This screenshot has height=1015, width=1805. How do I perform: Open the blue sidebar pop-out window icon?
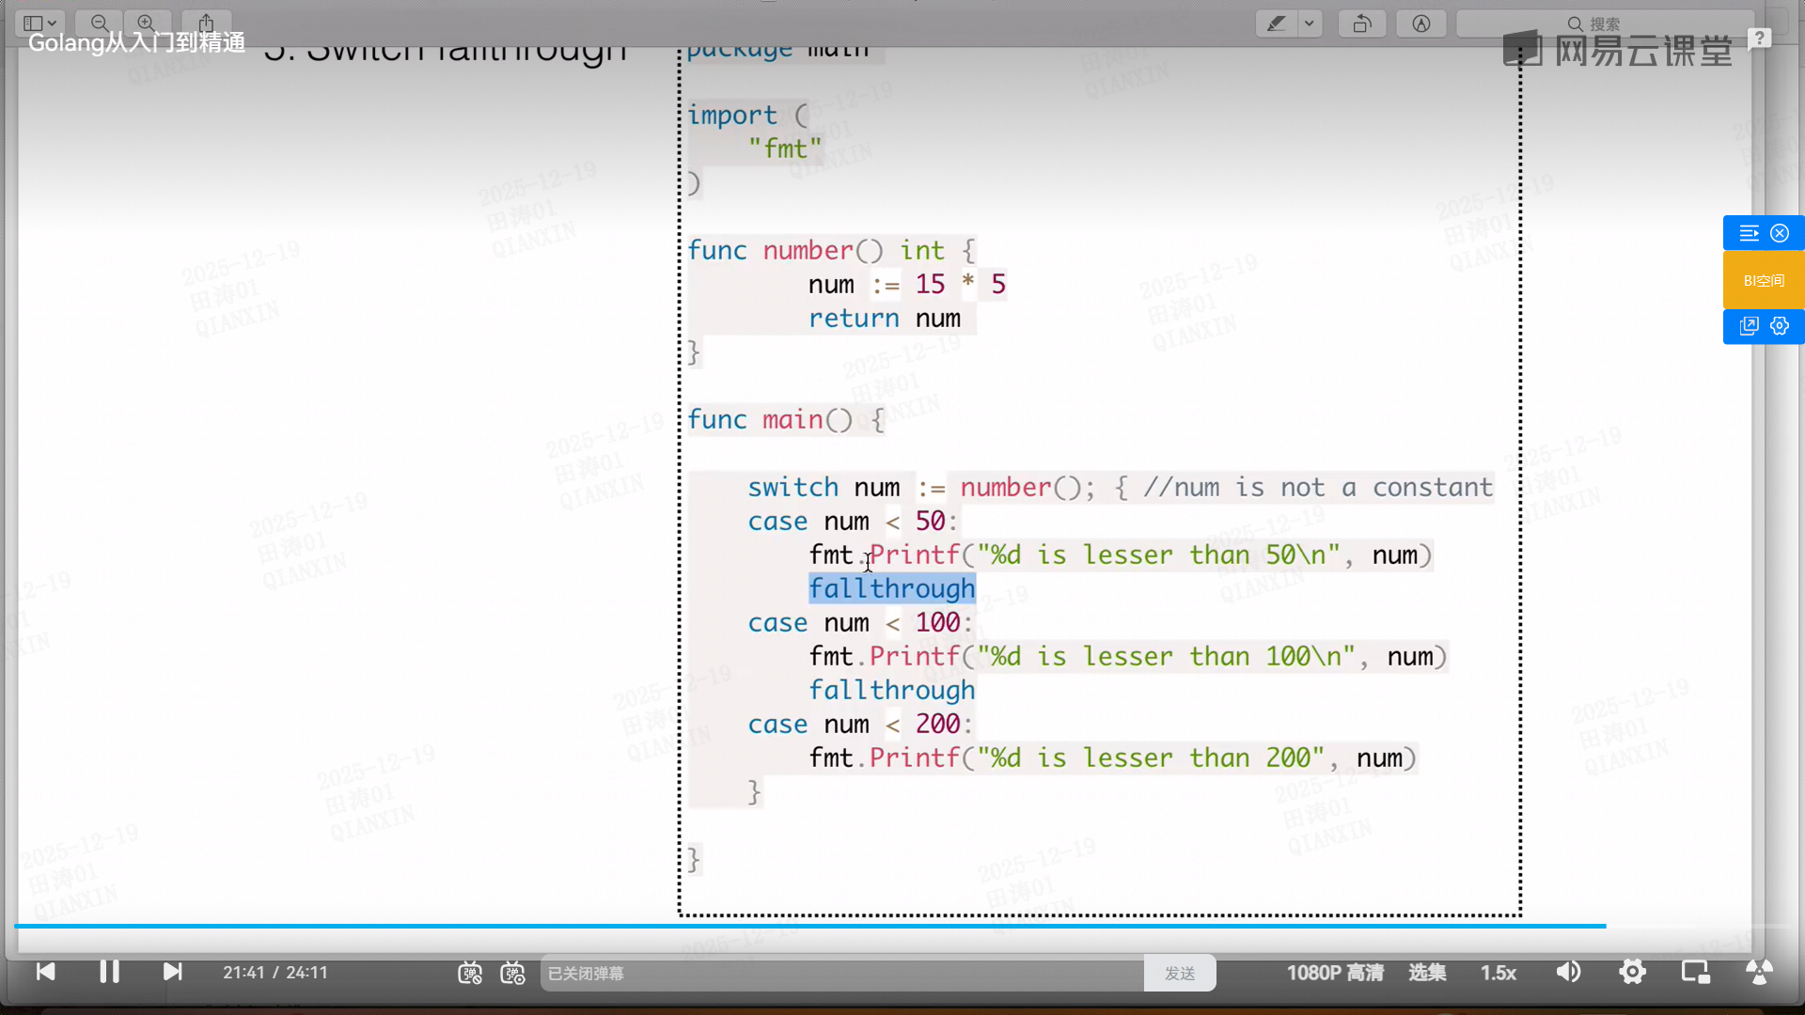[1749, 326]
